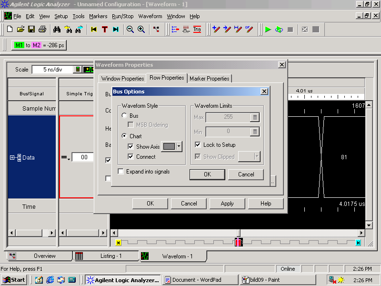The width and height of the screenshot is (381, 286).
Task: Click the Print toolbar icon
Action: click(42, 30)
